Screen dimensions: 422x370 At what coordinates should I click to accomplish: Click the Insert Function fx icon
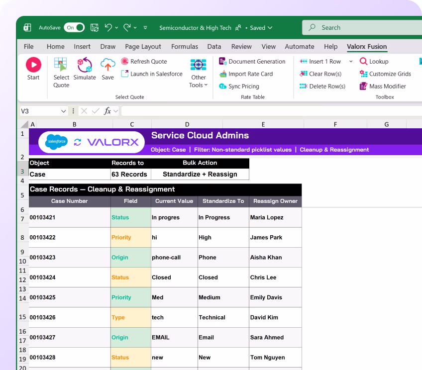(107, 111)
